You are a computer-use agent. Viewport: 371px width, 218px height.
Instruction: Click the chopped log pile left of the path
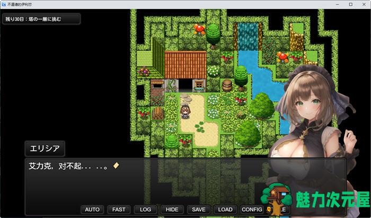pyautogui.click(x=158, y=113)
